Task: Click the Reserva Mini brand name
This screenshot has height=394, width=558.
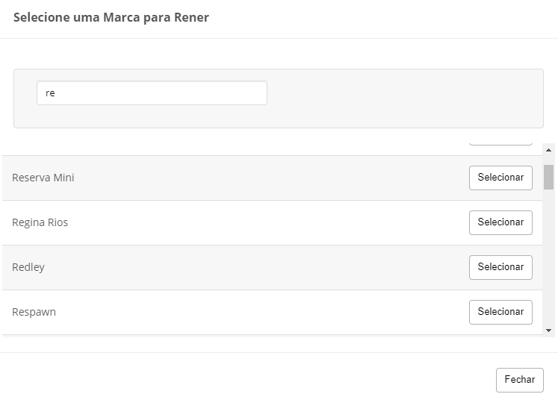Action: click(x=43, y=178)
